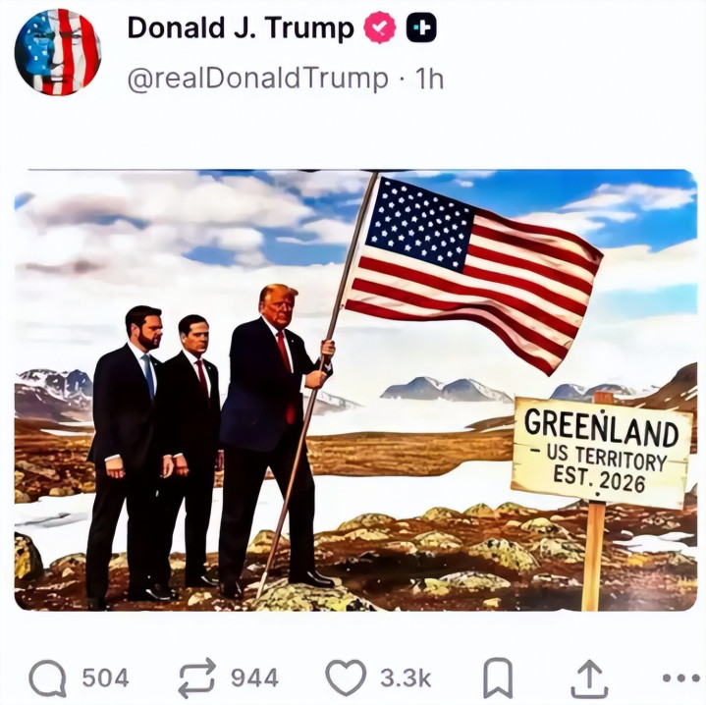Click the American flag in the posted image
The image size is (706, 705).
pyautogui.click(x=472, y=271)
